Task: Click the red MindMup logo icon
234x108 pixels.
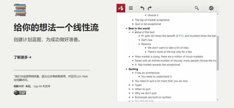Action: (121, 8)
